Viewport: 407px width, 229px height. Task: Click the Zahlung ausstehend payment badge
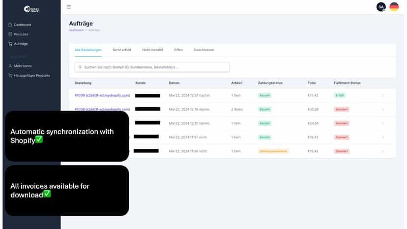point(273,151)
